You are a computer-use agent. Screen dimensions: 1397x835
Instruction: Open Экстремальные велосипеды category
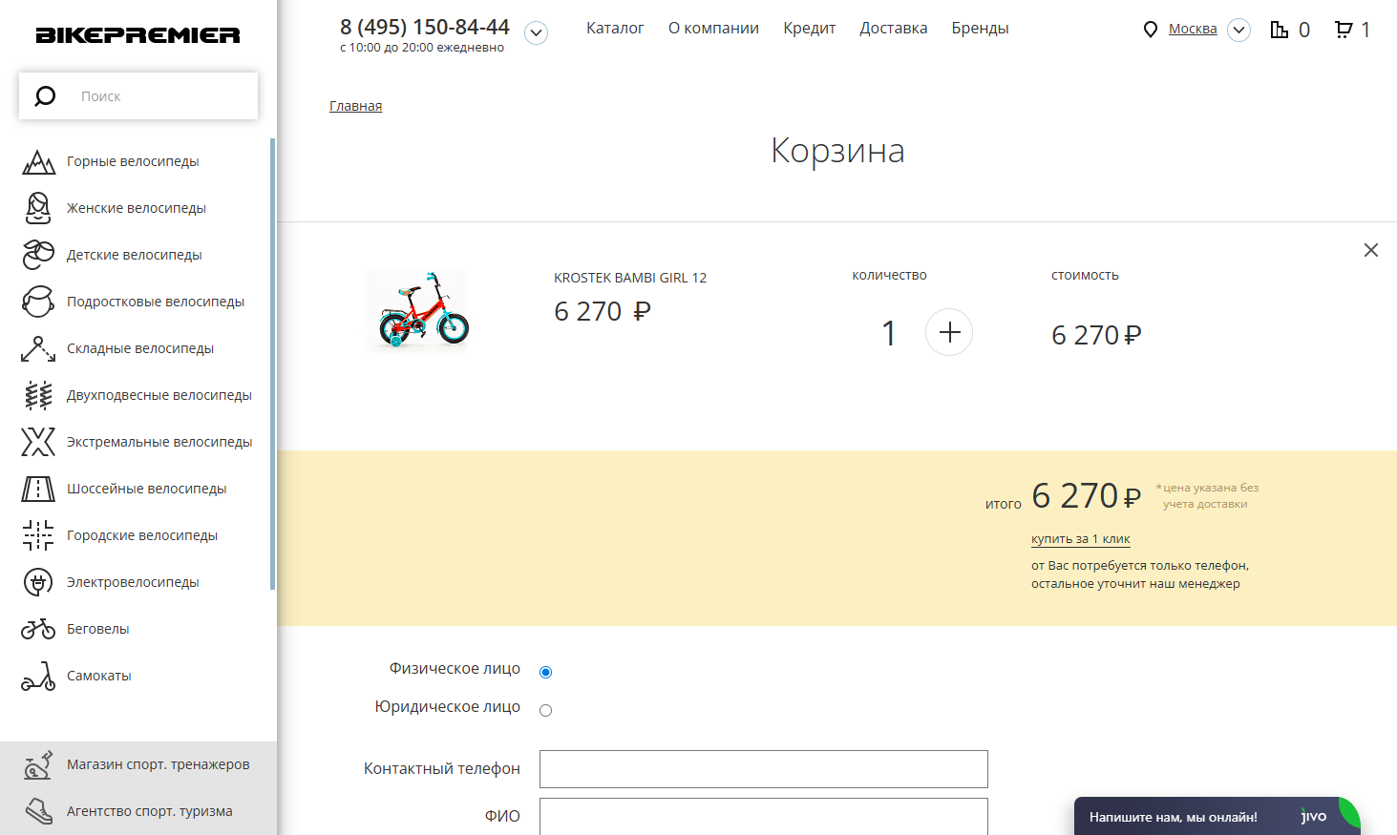click(x=159, y=442)
